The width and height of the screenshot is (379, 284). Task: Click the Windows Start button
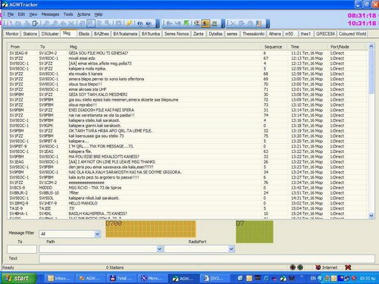point(17,278)
